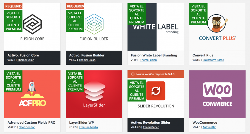Viewport: 250px width, 134px height.
Task: Click version text v1.5.2
Action: (73, 60)
